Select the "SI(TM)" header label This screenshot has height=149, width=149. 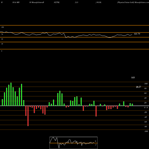(57, 2)
